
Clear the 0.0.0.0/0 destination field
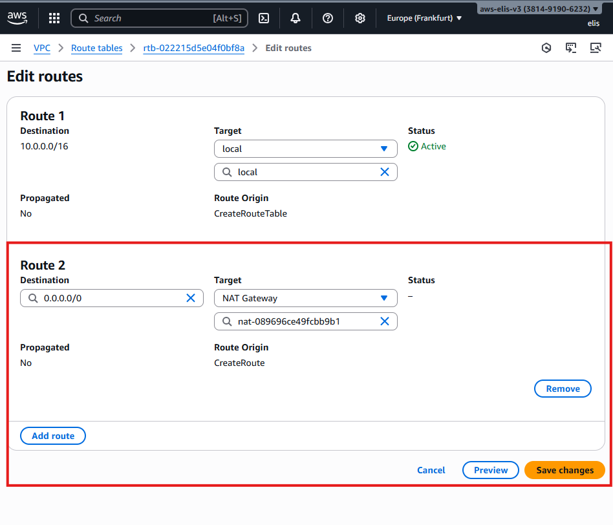(191, 298)
